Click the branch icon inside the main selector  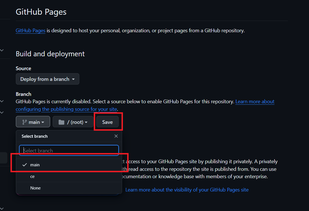(24, 122)
